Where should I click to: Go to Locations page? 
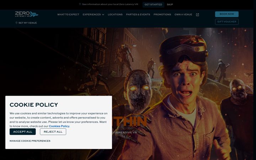115,15
